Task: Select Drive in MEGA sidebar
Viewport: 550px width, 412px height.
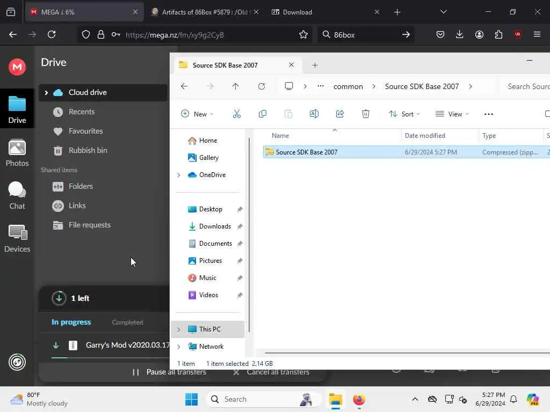Action: tap(17, 109)
